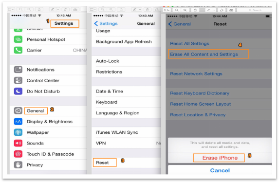Tap the Touch ID fingerprint icon
Screen dimensions: 279x182
click(x=18, y=154)
